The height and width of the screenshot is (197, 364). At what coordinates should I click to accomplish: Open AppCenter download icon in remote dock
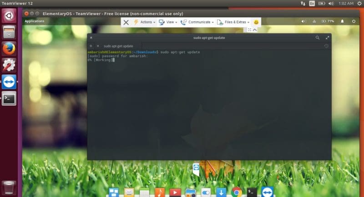221,192
